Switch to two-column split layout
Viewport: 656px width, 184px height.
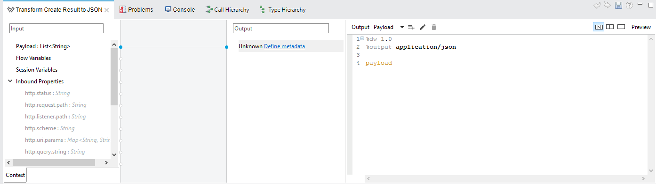click(x=610, y=27)
